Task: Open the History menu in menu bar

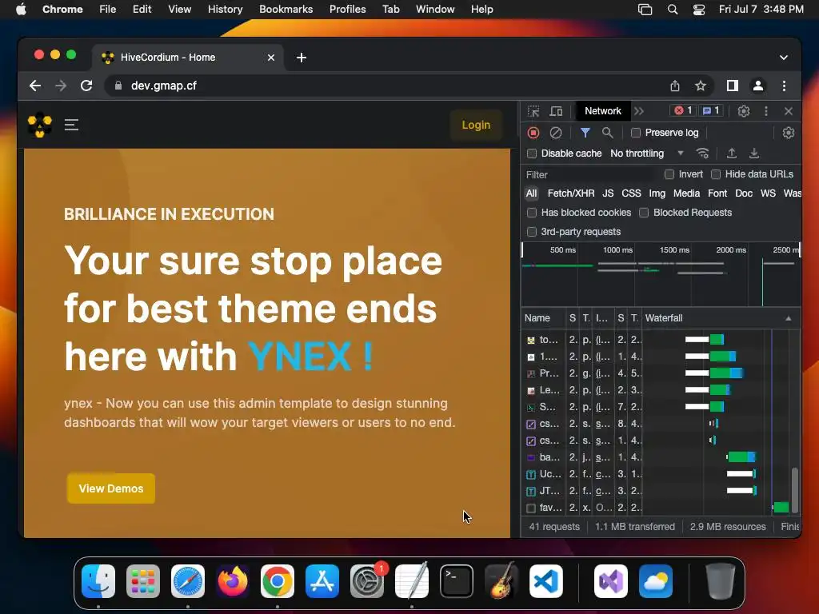Action: (x=225, y=10)
